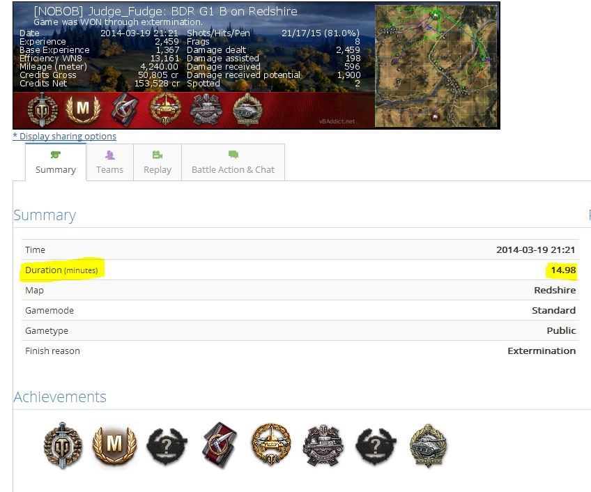Click the Summary section heading
Image resolution: width=591 pixels, height=492 pixels.
(x=45, y=215)
